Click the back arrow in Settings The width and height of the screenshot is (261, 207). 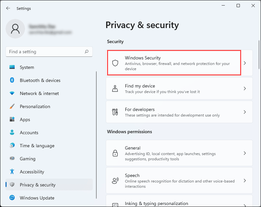pyautogui.click(x=8, y=8)
